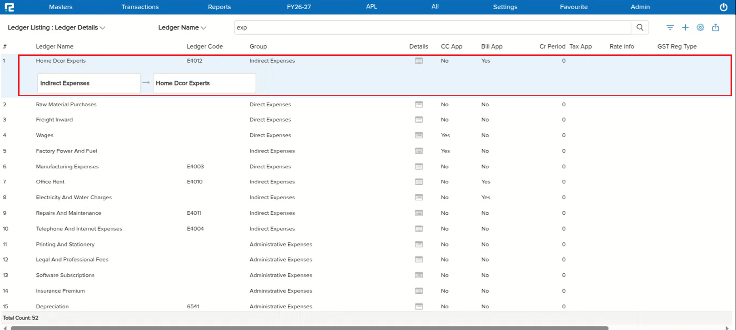This screenshot has height=330, width=736.
Task: Open the Admin menu
Action: (640, 7)
